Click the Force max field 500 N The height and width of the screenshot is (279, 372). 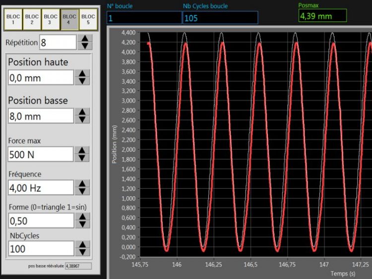pyautogui.click(x=41, y=154)
